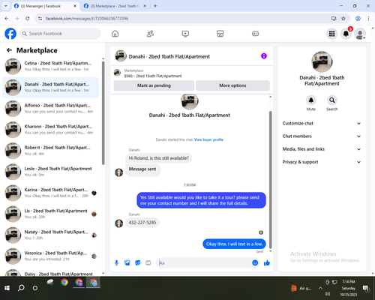Open the emoji picker icon
Viewport: 375px width, 300px height.
[x=255, y=262]
